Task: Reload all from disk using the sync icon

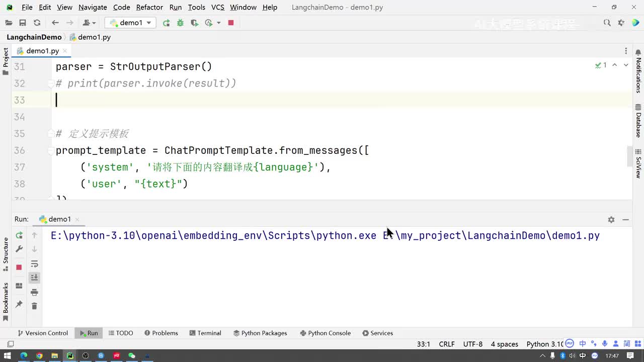Action: click(37, 23)
